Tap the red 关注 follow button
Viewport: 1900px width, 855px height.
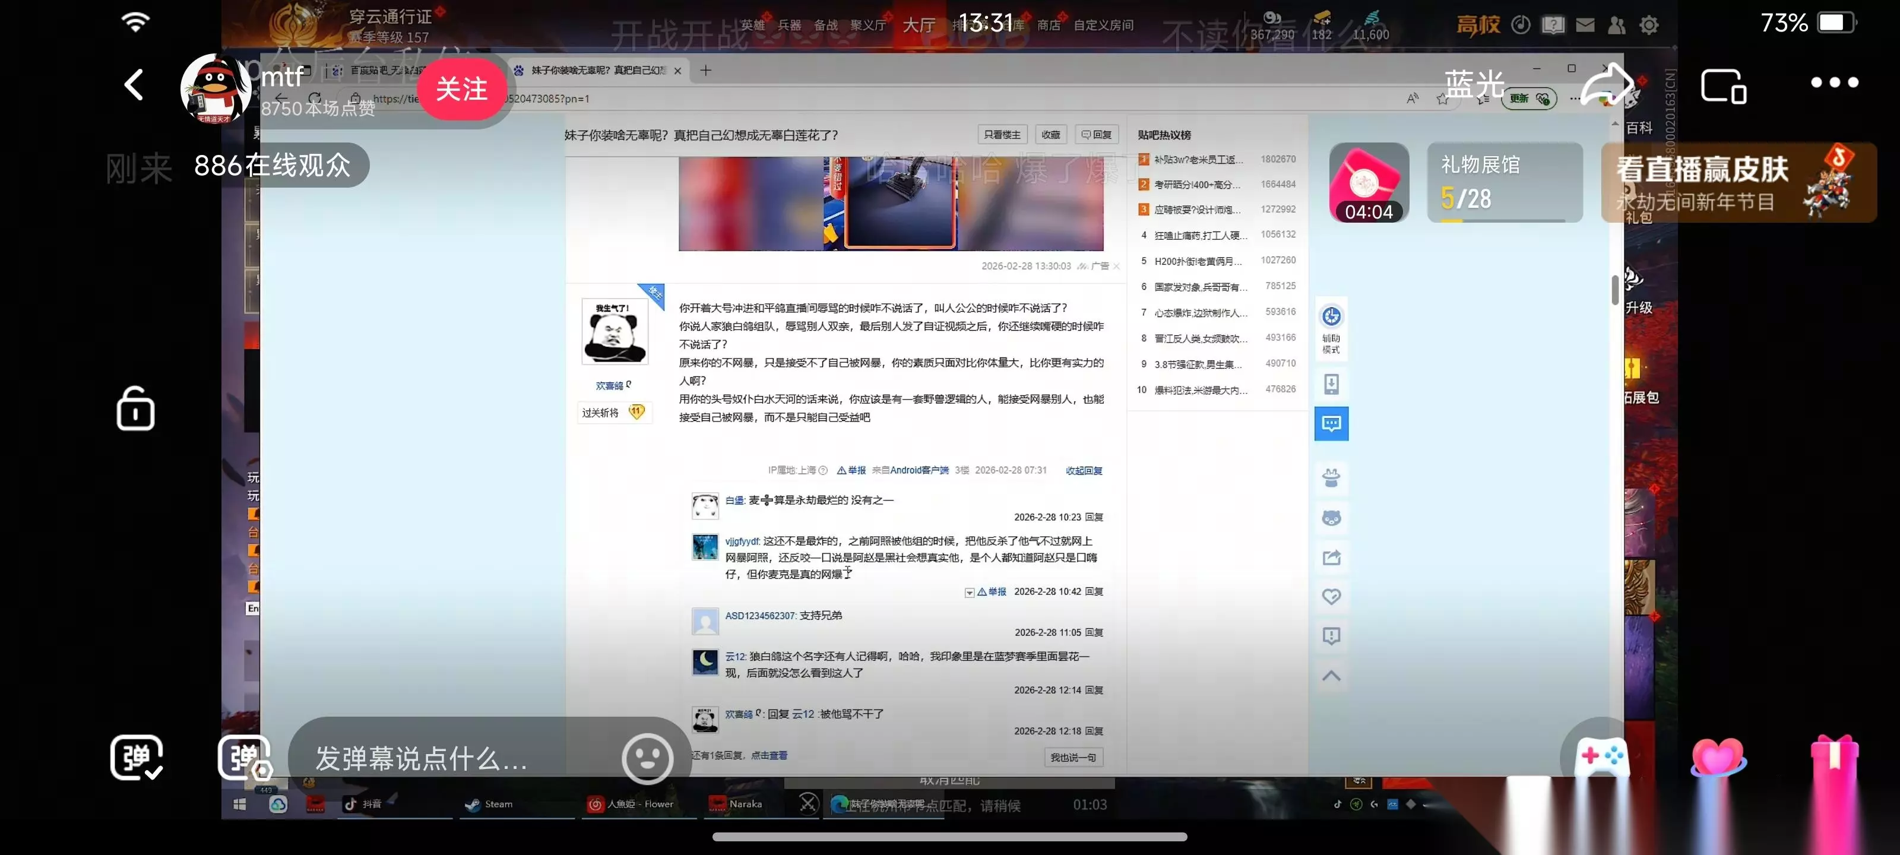coord(462,89)
